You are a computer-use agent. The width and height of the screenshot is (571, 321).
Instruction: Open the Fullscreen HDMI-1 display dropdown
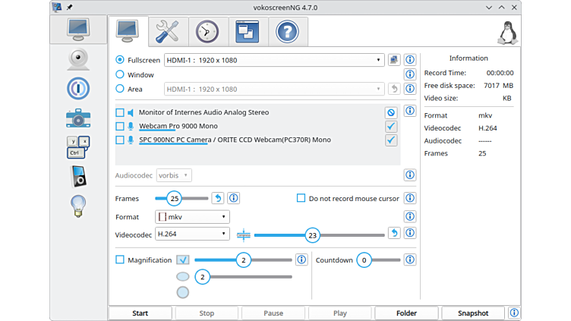coord(274,60)
